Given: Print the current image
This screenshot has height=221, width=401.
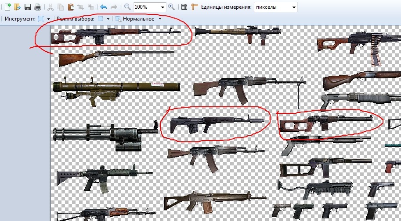Looking at the screenshot, I should pyautogui.click(x=38, y=7).
